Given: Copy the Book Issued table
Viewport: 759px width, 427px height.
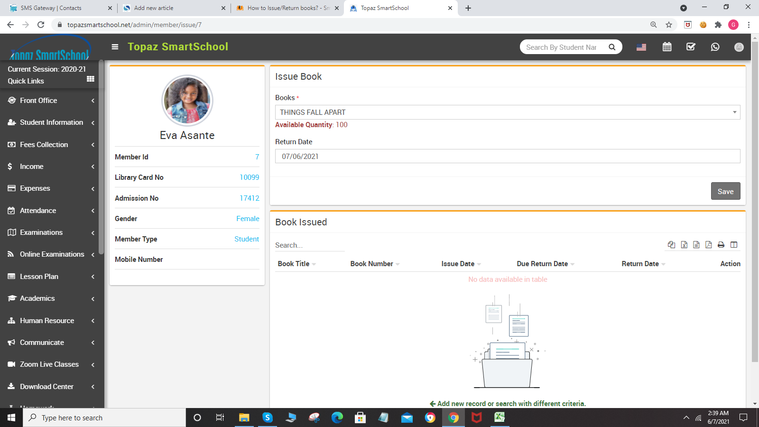Looking at the screenshot, I should point(671,245).
